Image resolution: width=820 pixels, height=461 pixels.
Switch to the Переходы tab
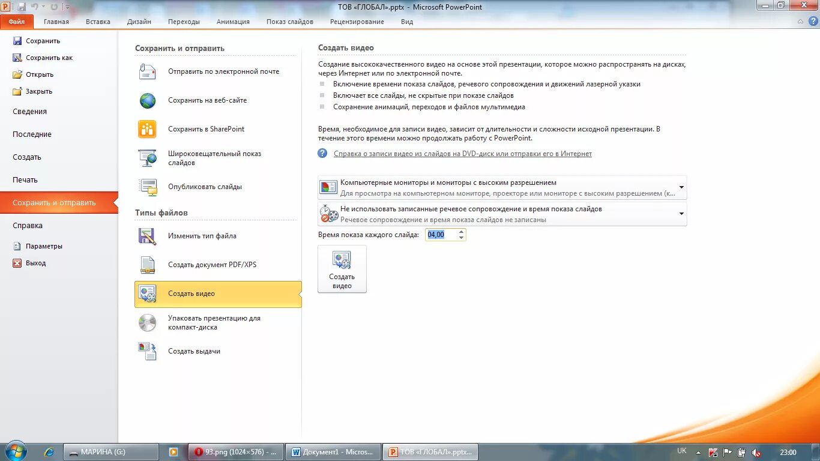pos(184,22)
